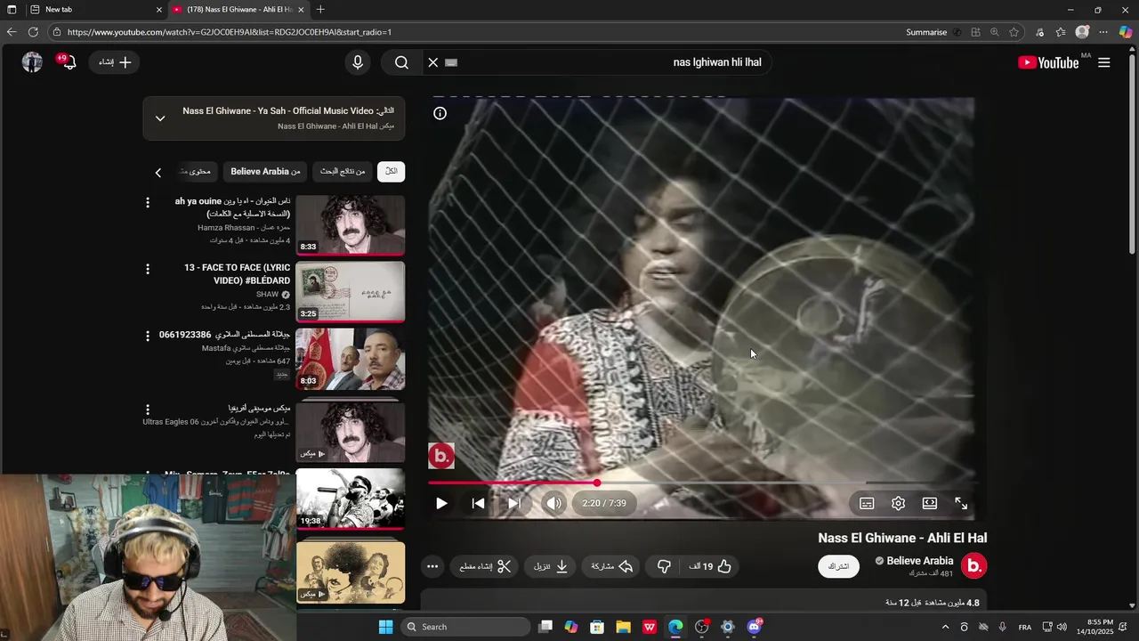Switch to theater mode view
Screen dimensions: 1139x641
pos(929,503)
